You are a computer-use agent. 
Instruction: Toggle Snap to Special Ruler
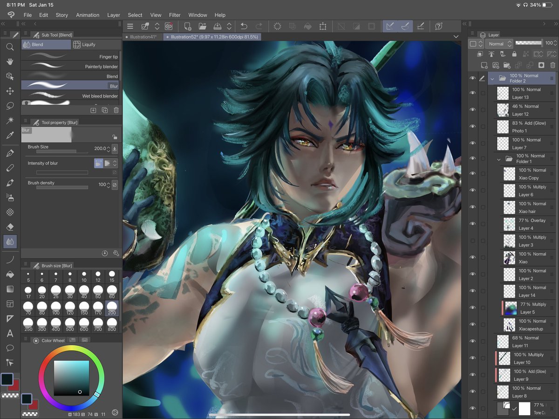(405, 27)
